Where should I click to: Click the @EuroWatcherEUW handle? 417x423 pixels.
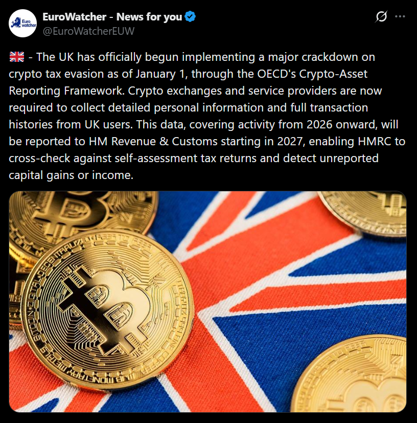pos(88,31)
